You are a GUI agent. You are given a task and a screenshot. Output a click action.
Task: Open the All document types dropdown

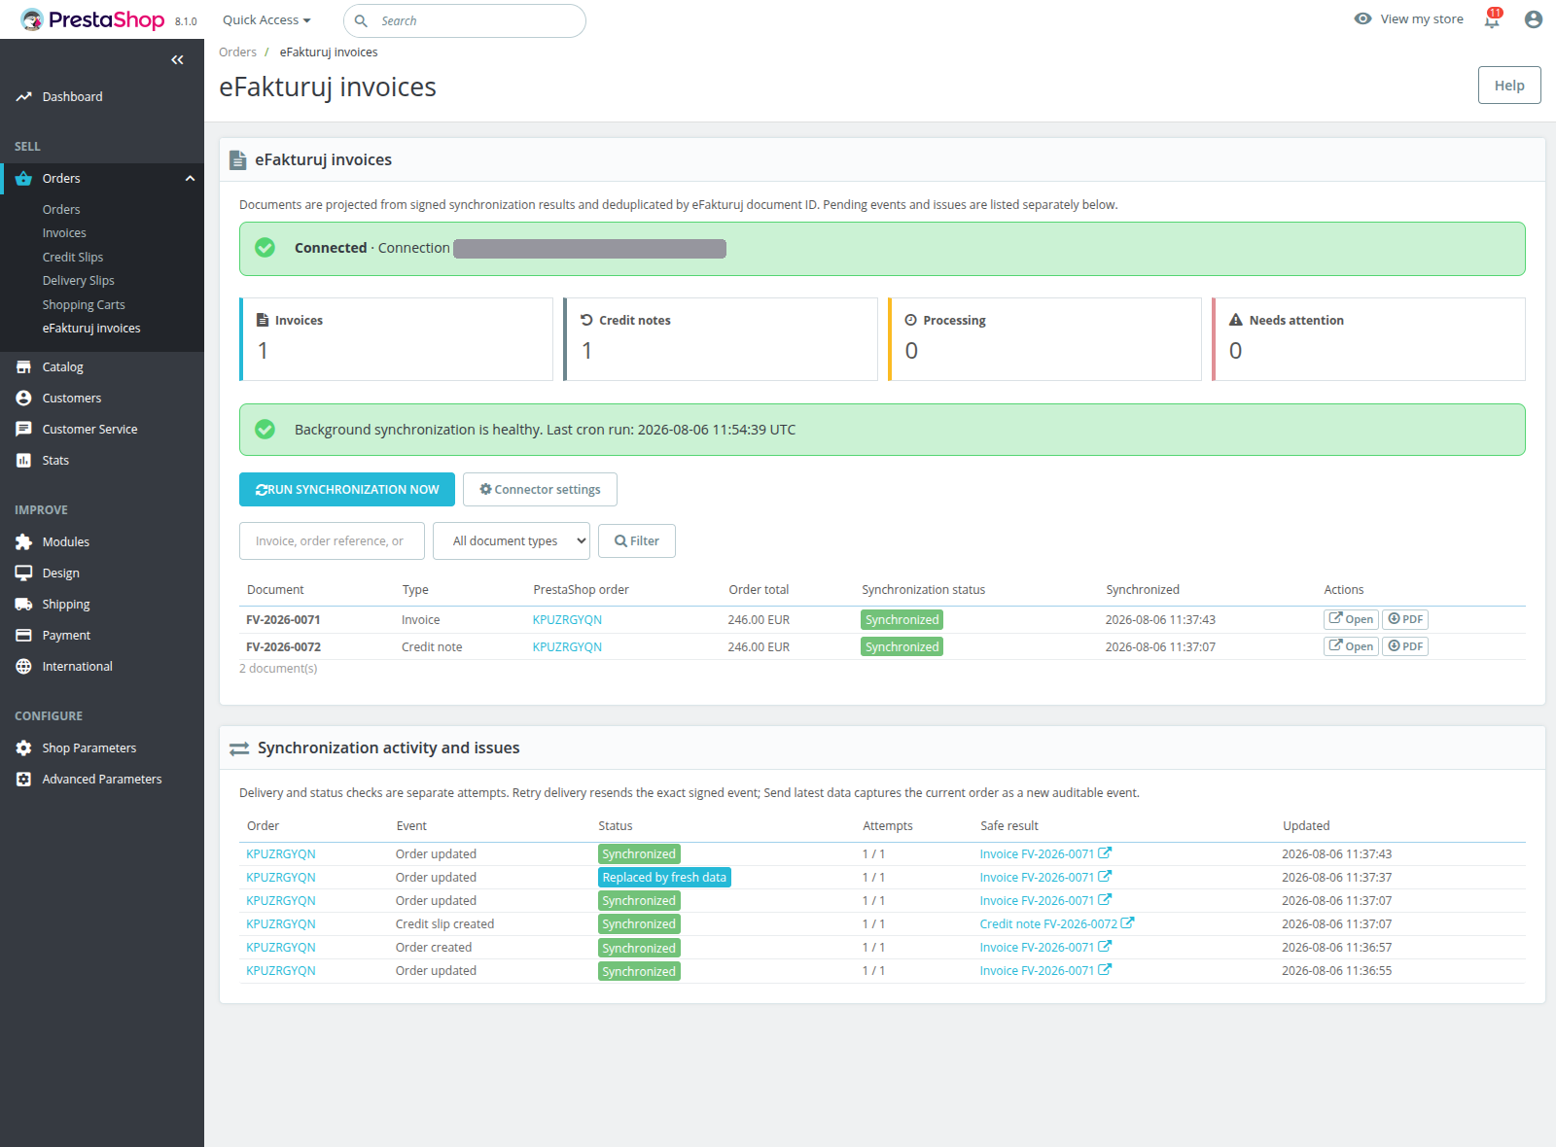click(x=512, y=541)
